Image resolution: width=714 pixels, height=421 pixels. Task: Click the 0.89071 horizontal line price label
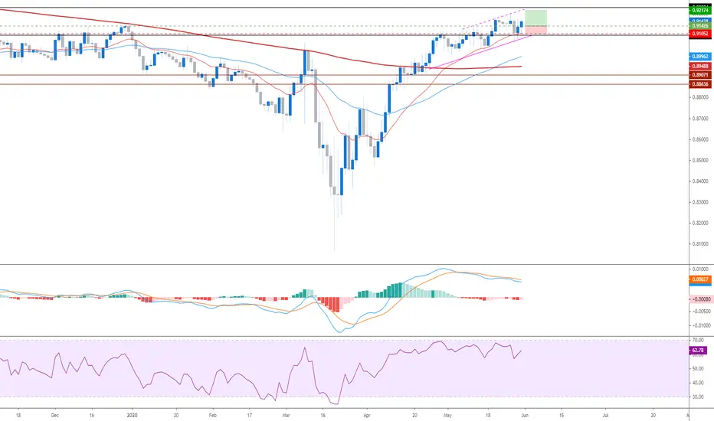tap(700, 75)
